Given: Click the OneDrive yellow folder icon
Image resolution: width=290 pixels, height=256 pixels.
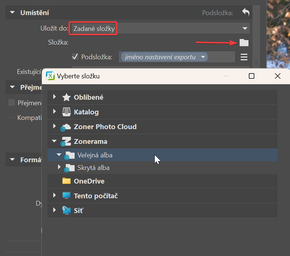Looking at the screenshot, I should tap(67, 181).
